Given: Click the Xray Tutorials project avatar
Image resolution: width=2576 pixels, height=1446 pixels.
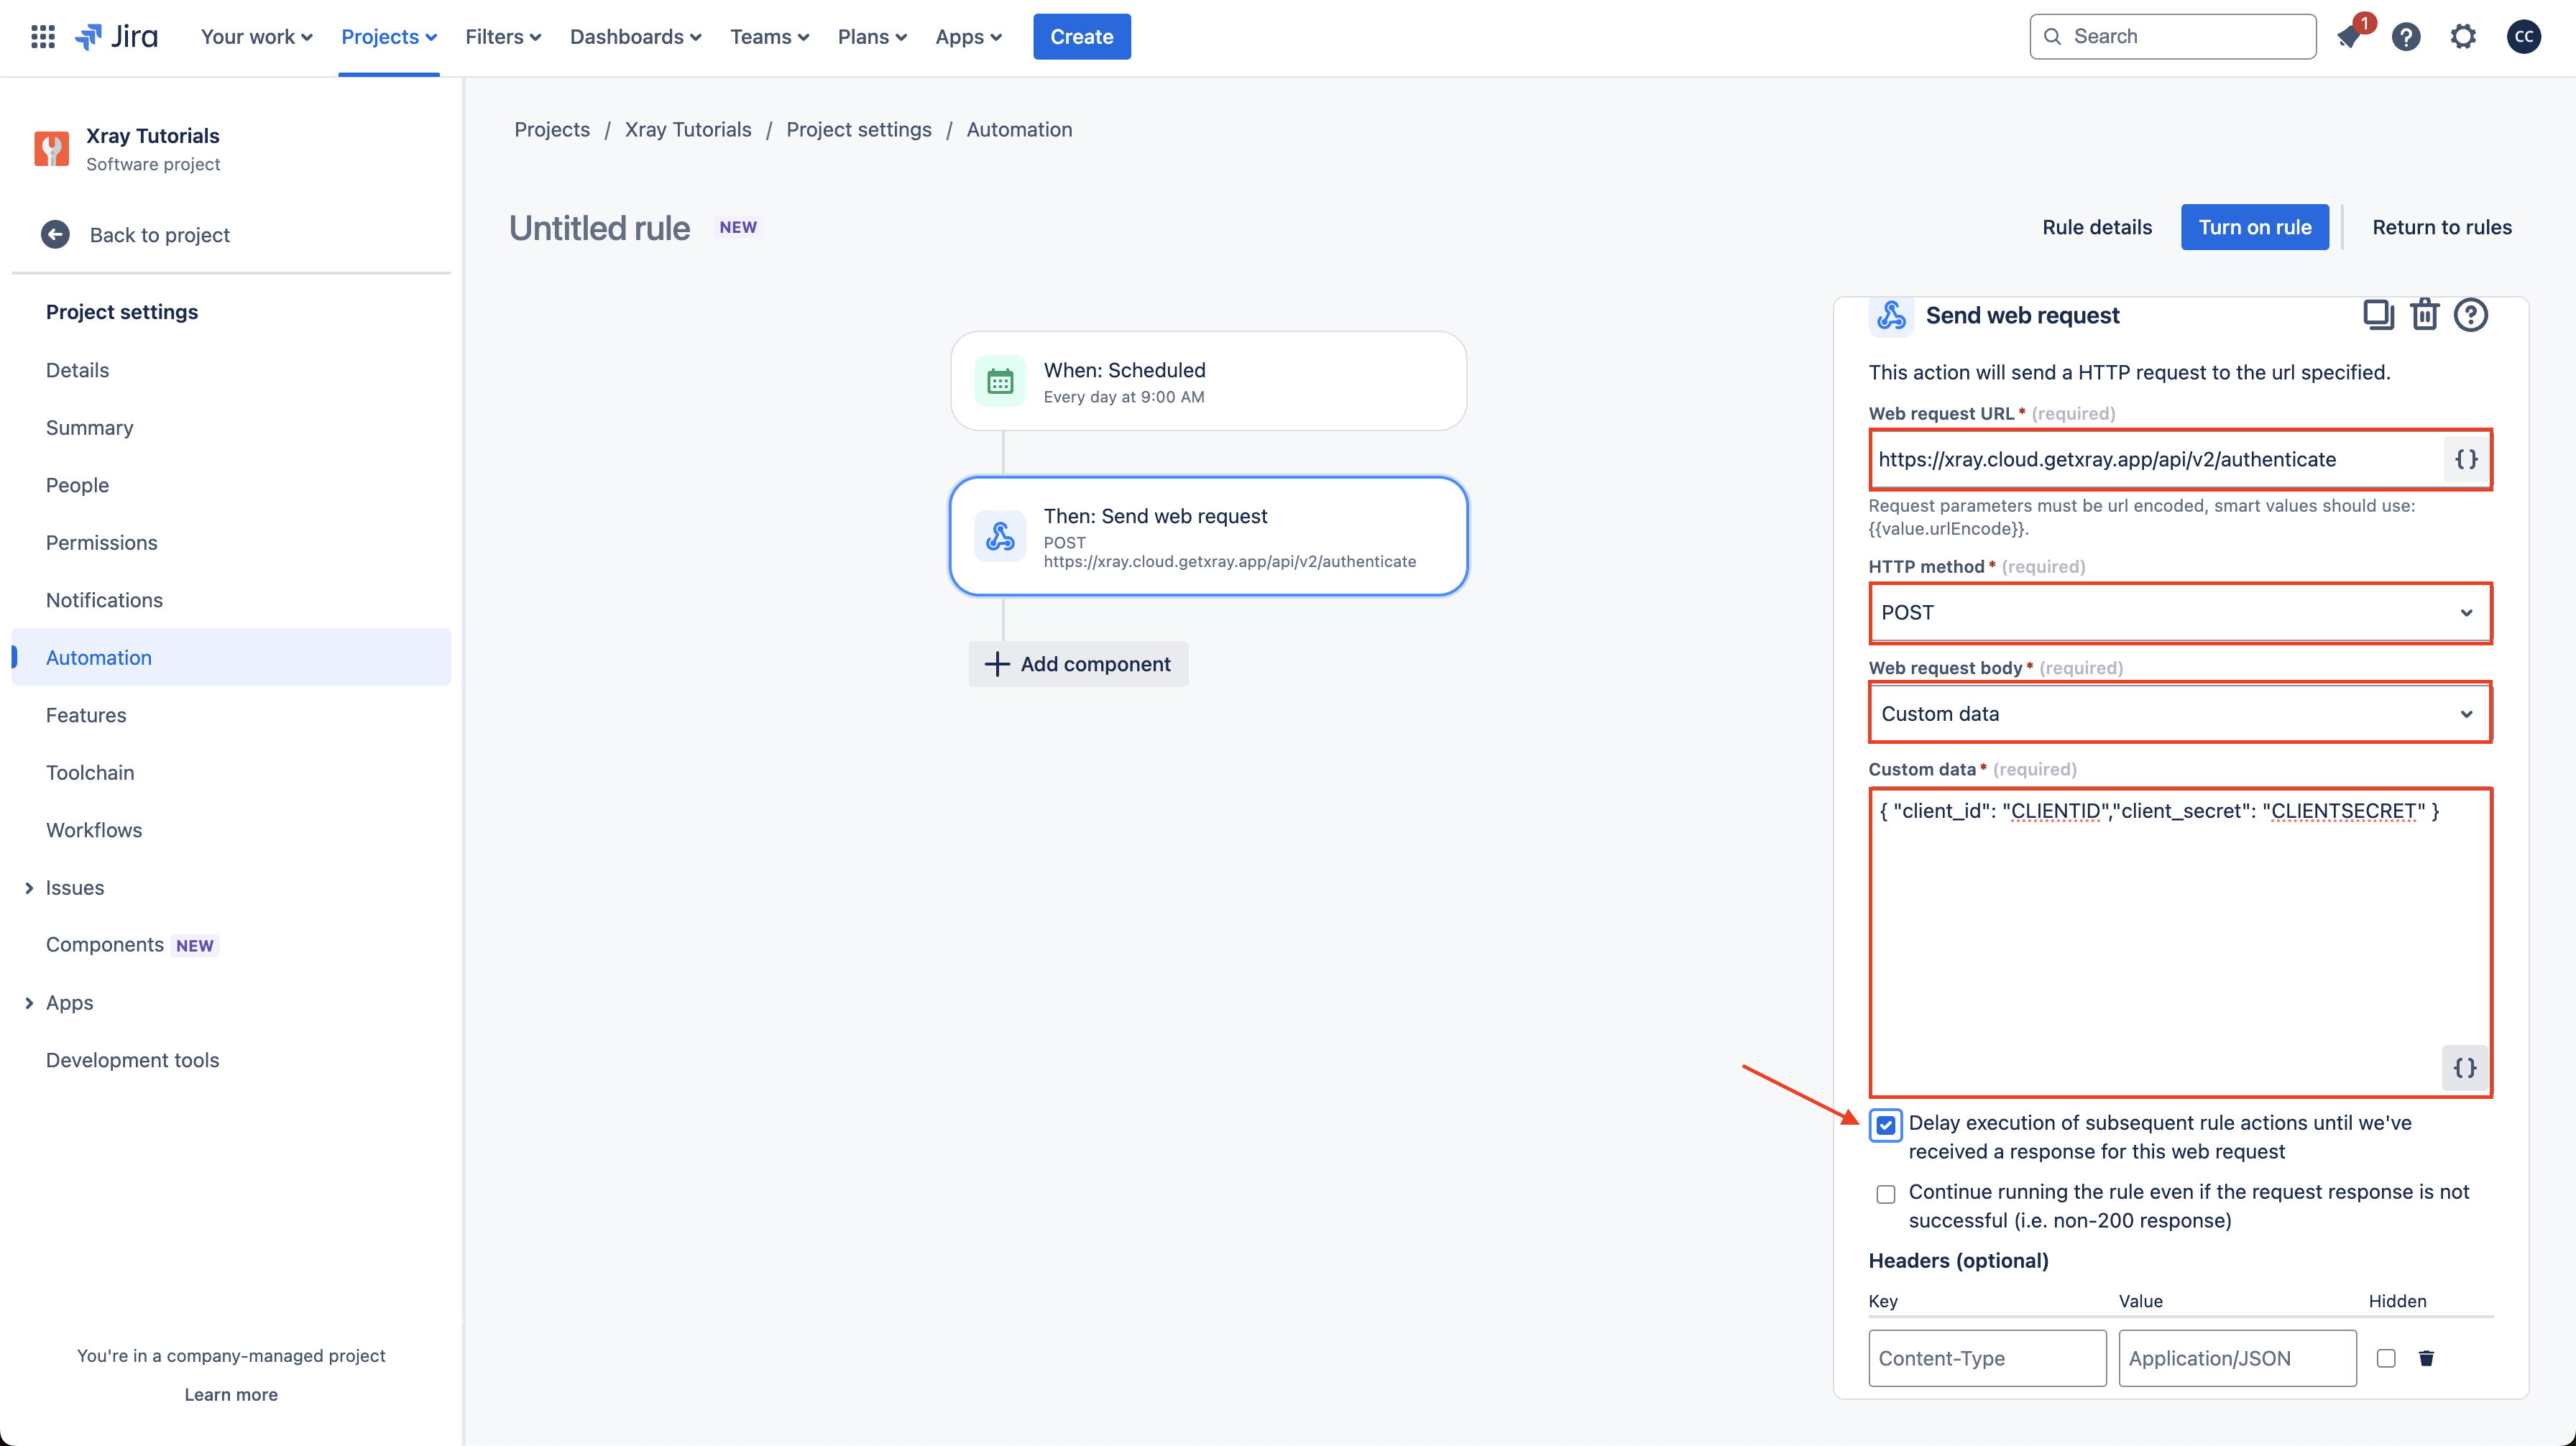Looking at the screenshot, I should click(x=52, y=149).
